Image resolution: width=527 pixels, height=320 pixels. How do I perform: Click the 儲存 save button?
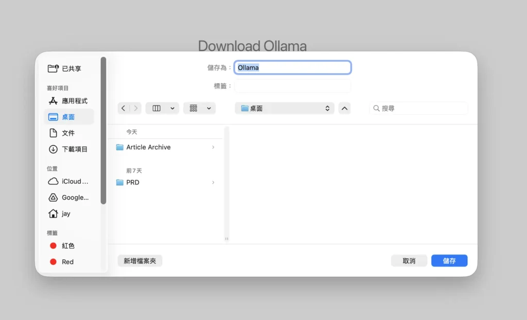click(449, 261)
